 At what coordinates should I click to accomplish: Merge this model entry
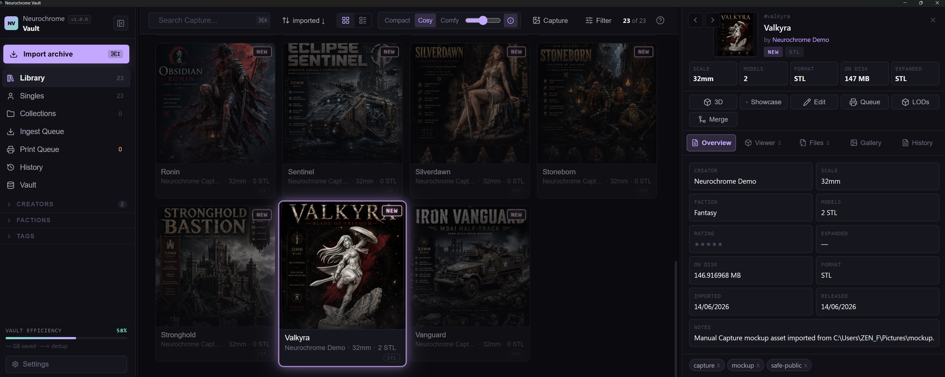click(x=713, y=120)
